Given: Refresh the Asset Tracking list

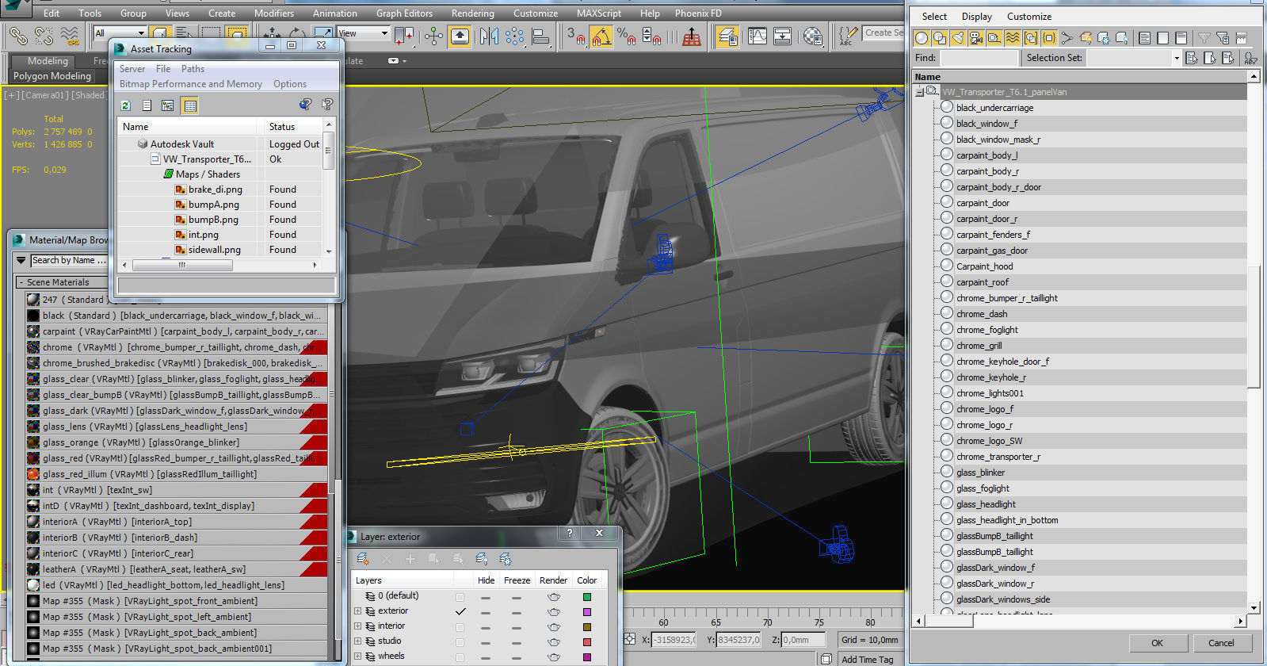Looking at the screenshot, I should point(125,105).
